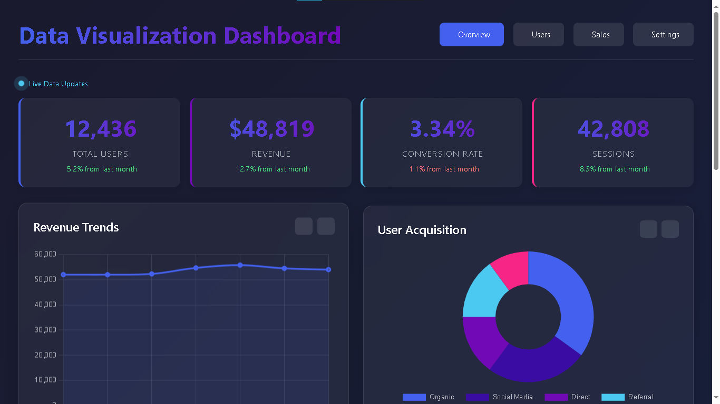
Task: Click the left blank button in Revenue Trends header
Action: click(304, 226)
